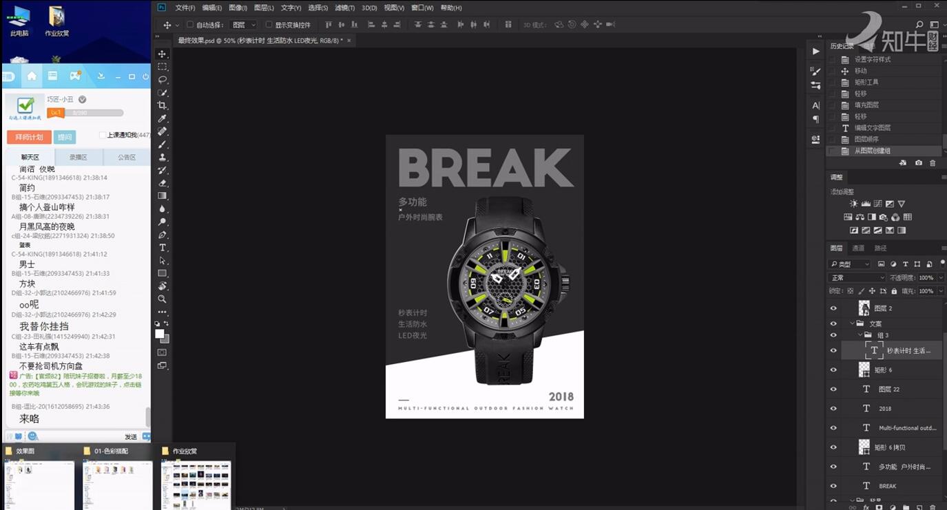Open the 文件(F) menu
This screenshot has width=947, height=510.
tap(185, 8)
